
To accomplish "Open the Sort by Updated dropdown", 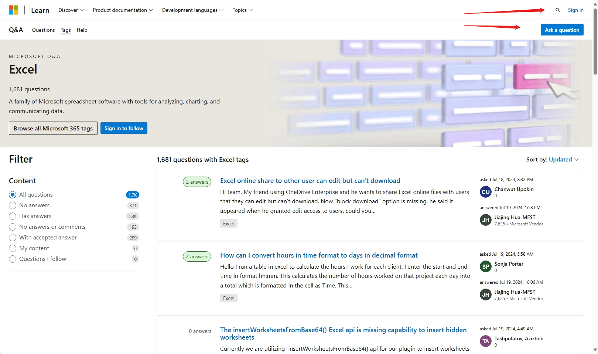I will pyautogui.click(x=564, y=160).
